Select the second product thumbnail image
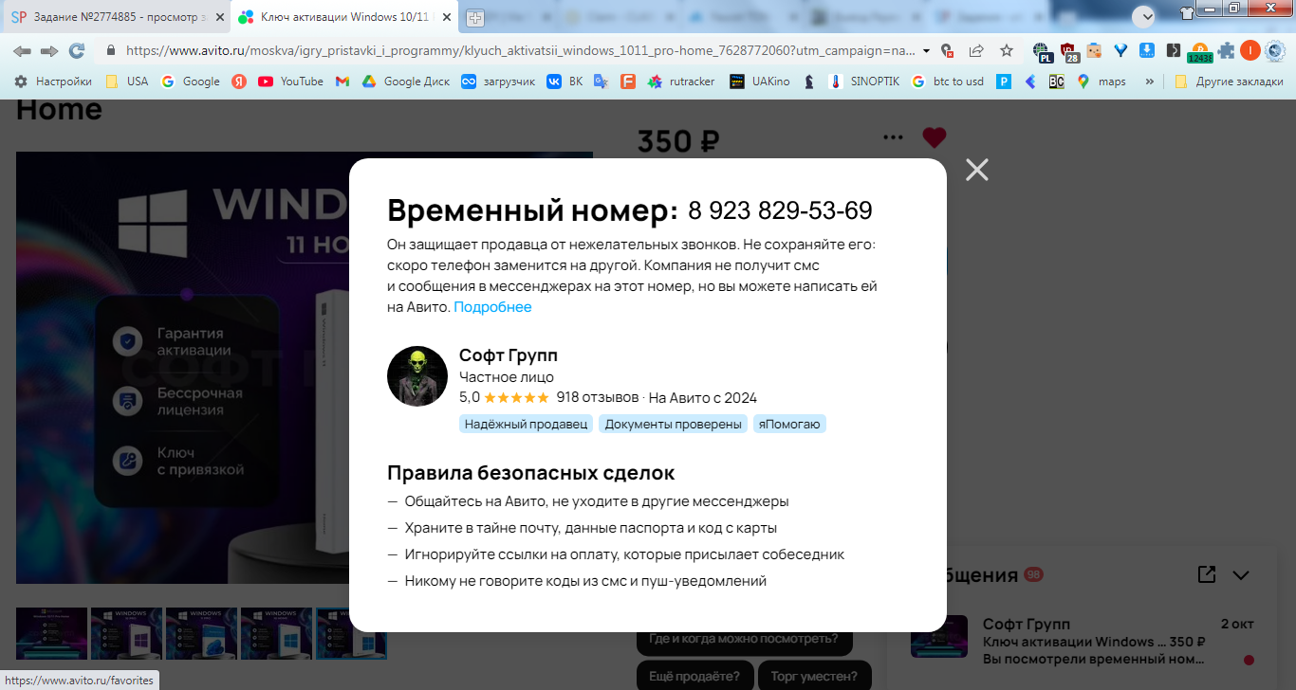This screenshot has height=690, width=1296. click(x=126, y=633)
